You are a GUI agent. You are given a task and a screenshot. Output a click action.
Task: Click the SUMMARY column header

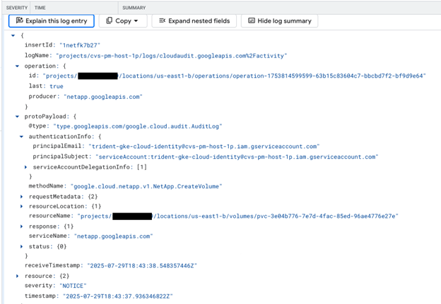coord(134,7)
